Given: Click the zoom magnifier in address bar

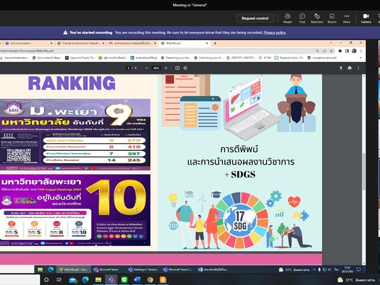Looking at the screenshot, I should (317, 51).
